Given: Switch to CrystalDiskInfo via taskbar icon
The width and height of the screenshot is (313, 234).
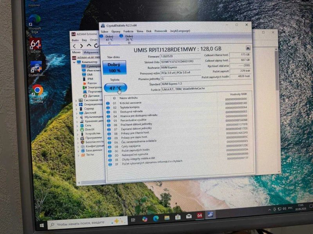Looking at the screenshot, I should [x=210, y=214].
